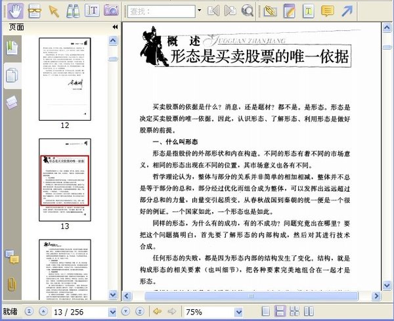Click the page number field 13 / 256
This screenshot has height=321, width=394.
pyautogui.click(x=80, y=312)
